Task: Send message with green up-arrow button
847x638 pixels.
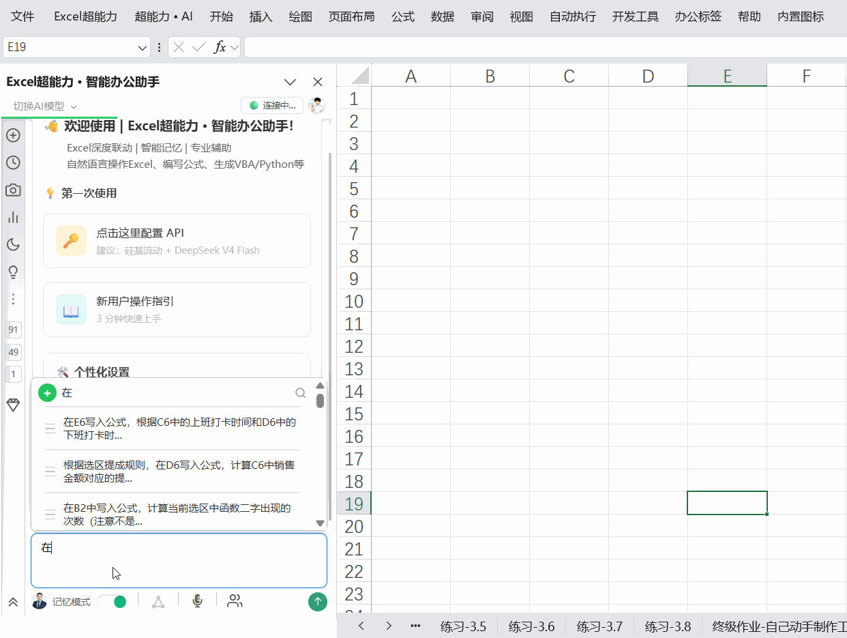Action: click(x=317, y=601)
